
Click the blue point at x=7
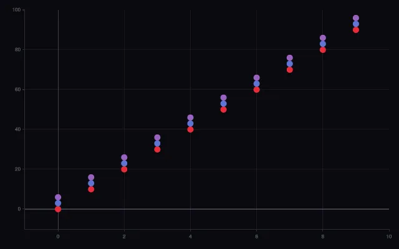coord(289,63)
